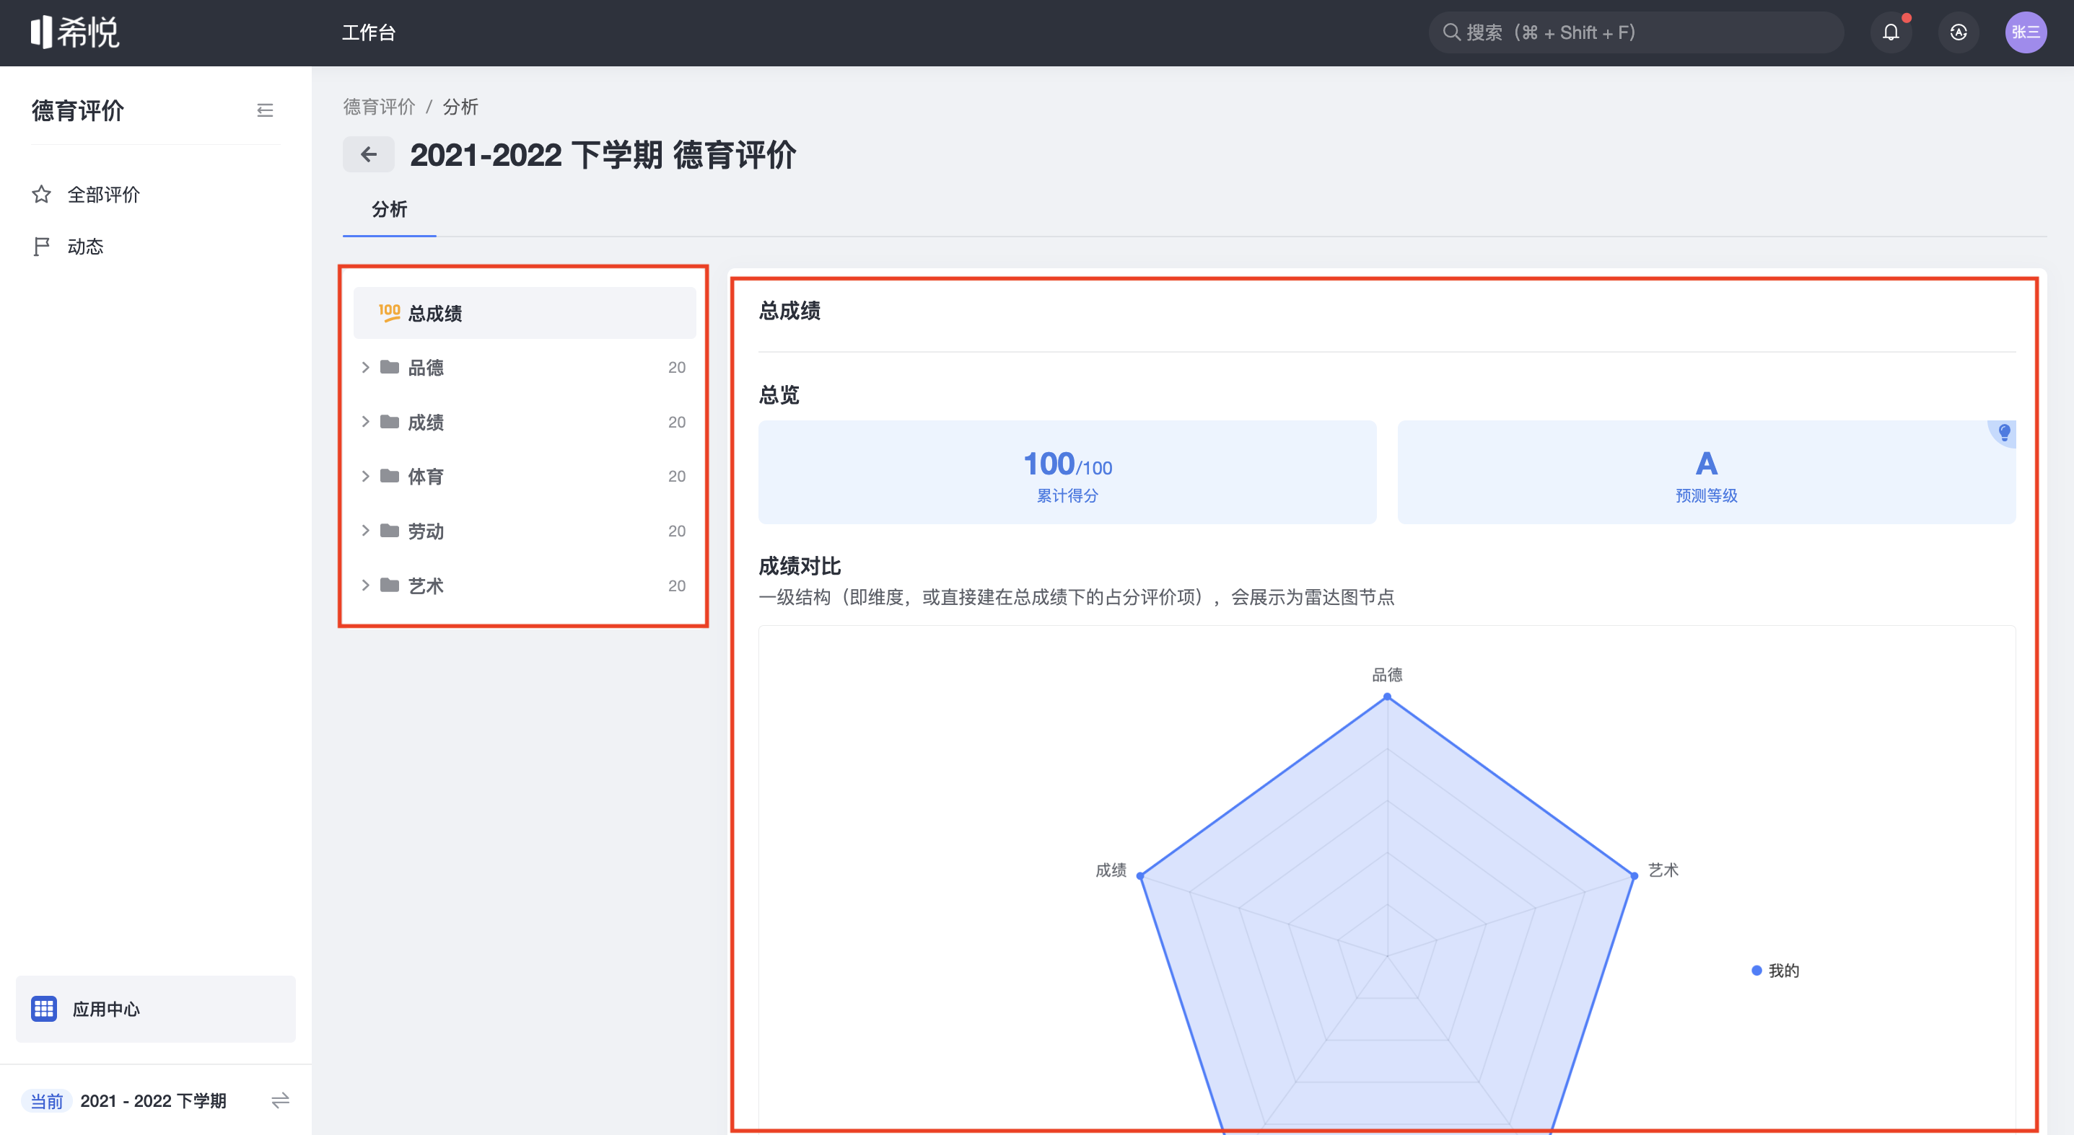
Task: Click the 100 score icon next to 总成绩
Action: pyautogui.click(x=390, y=313)
